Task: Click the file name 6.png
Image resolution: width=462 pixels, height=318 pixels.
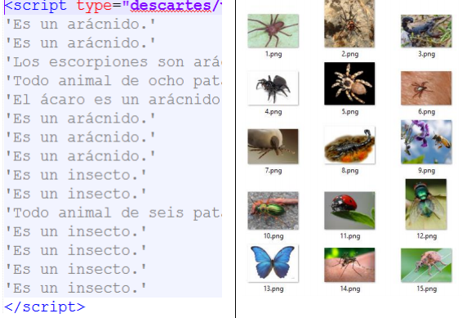Action: coord(427,112)
